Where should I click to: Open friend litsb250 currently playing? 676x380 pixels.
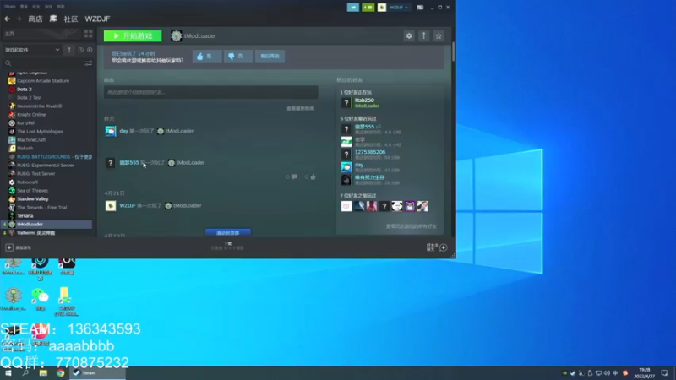[364, 102]
